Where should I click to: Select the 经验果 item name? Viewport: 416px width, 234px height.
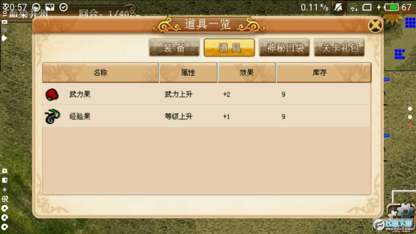pos(80,116)
